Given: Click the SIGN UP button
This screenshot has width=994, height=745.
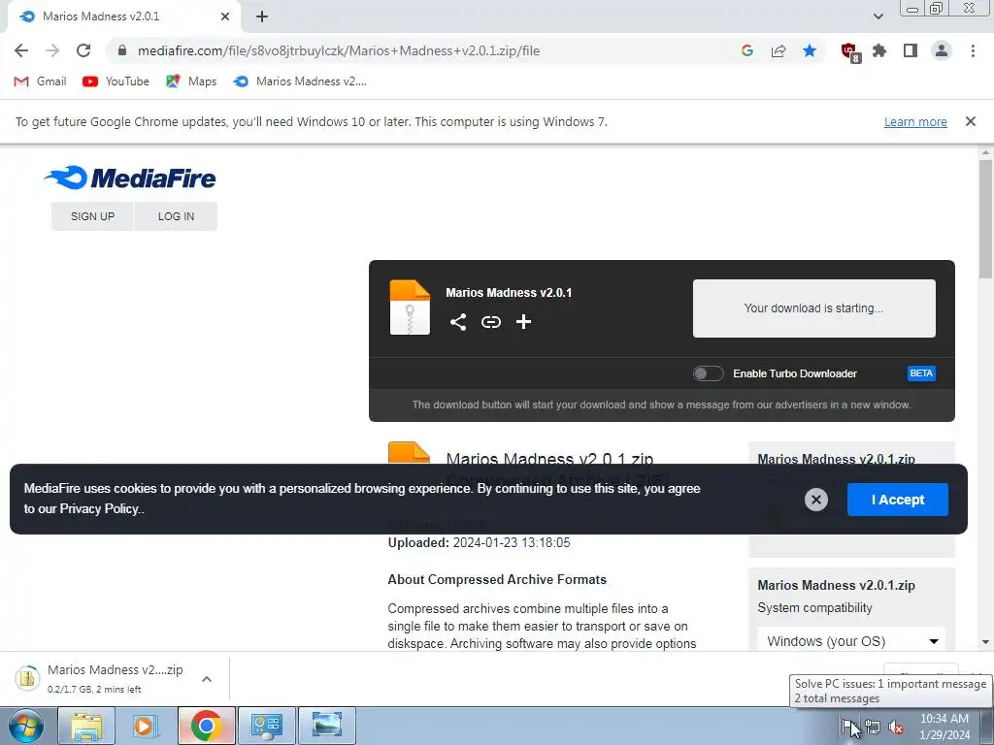Looking at the screenshot, I should tap(92, 216).
